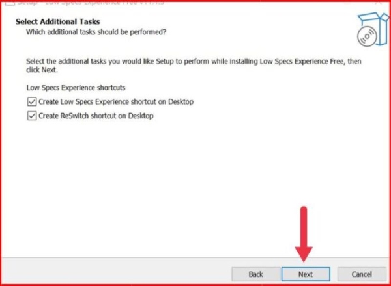Click 'Create Low Specs Experience shortcut on Desktop' label
The image size is (391, 286).
[x=116, y=101]
